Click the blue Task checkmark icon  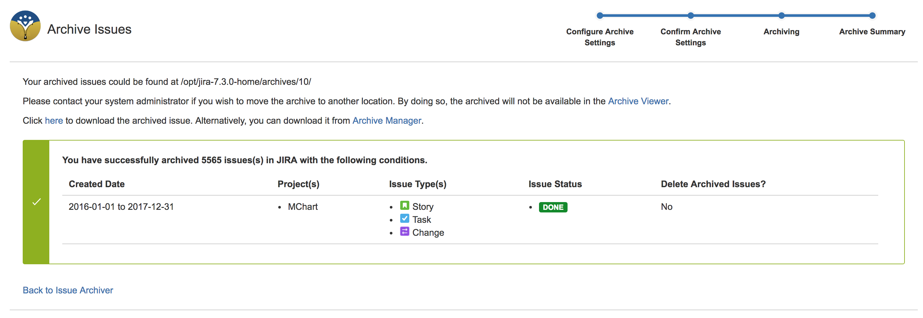coord(404,219)
